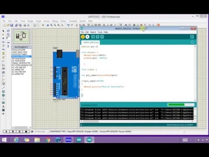Viewport: 209px width, 157px height.
Task: Click Arduino Open sketch button
Action: (98, 37)
